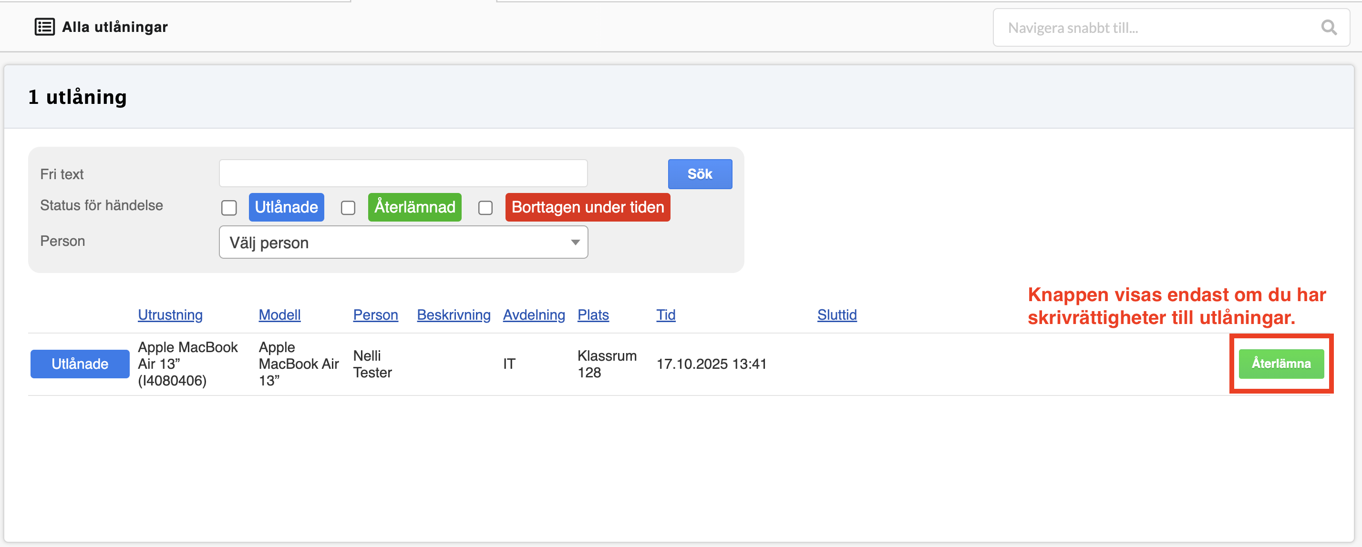Toggle the Utlånade status checkbox
This screenshot has height=547, width=1362.
[x=229, y=208]
